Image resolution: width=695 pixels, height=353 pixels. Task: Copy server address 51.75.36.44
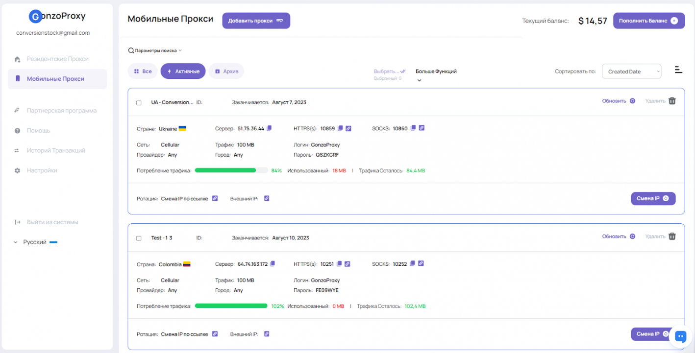[269, 128]
